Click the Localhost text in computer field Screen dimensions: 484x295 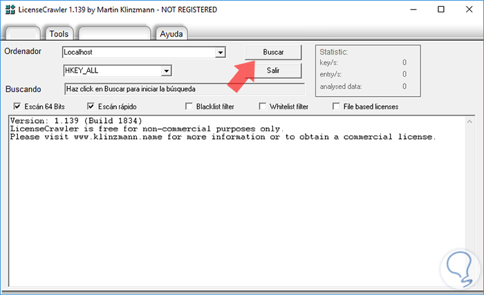78,52
